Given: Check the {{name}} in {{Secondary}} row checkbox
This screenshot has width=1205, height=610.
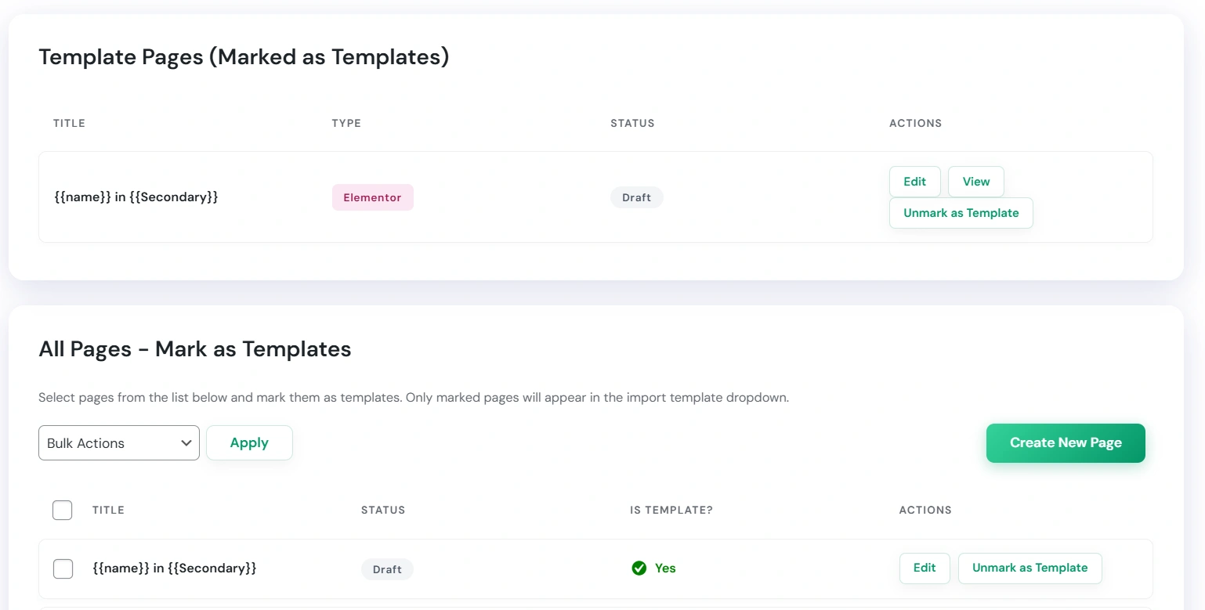Looking at the screenshot, I should tap(63, 569).
